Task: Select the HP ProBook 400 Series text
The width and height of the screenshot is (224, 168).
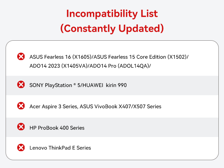Action: [57, 128]
